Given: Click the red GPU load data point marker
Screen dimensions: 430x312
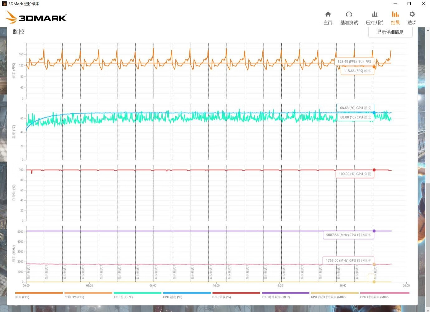Looking at the screenshot, I should coord(374,170).
